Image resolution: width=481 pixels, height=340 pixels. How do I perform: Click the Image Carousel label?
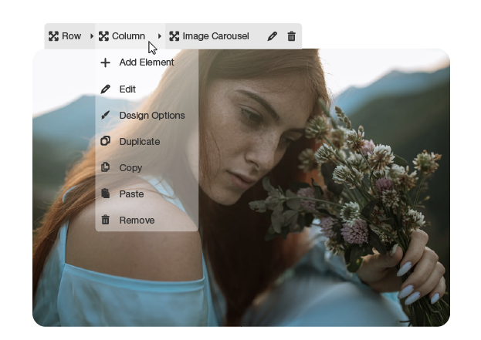click(215, 36)
